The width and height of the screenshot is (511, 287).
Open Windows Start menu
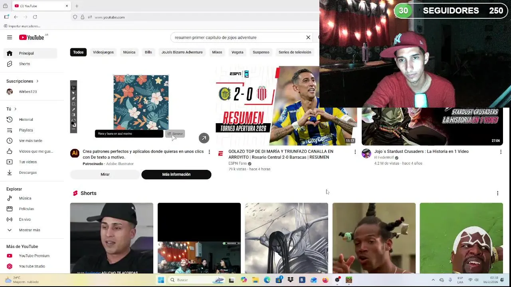(161, 280)
